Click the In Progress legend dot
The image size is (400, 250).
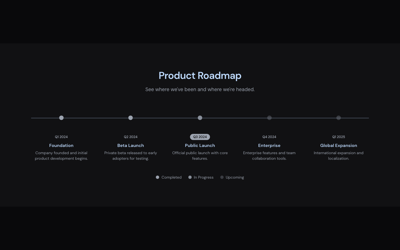tap(190, 177)
